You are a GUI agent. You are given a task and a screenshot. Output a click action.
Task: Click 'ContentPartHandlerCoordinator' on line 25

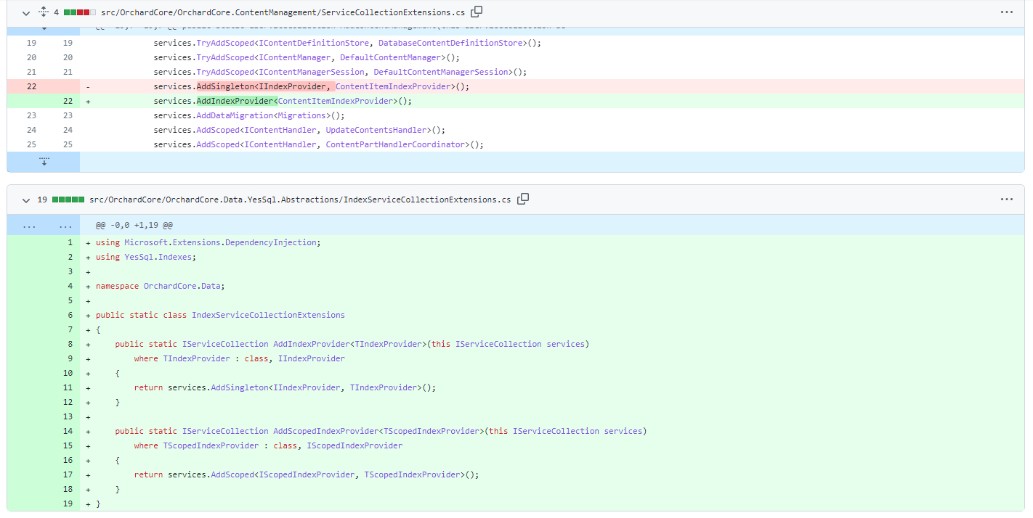click(394, 144)
